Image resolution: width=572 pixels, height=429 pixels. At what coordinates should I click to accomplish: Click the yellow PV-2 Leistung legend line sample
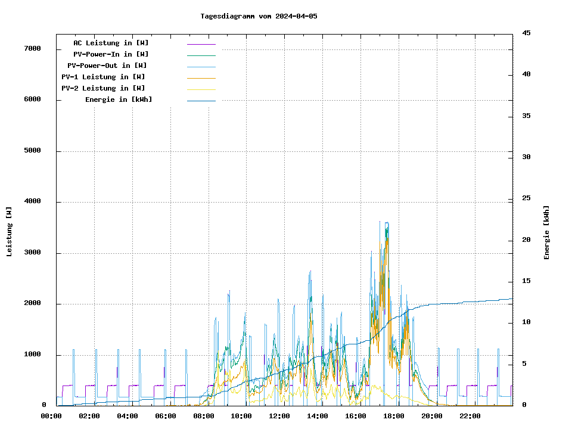[x=201, y=89]
